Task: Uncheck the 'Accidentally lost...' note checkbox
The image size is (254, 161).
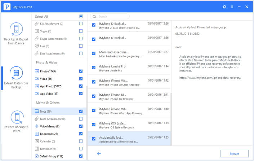Action: (x=94, y=139)
